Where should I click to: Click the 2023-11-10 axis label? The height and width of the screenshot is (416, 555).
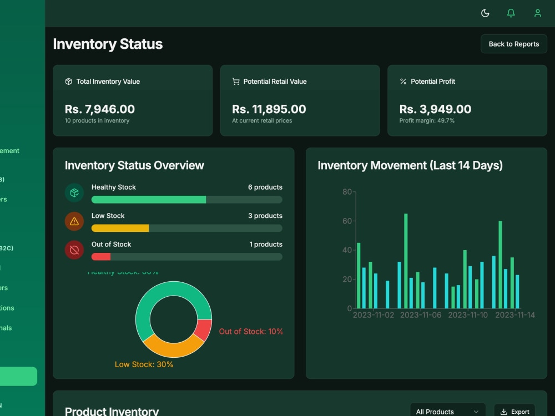pos(468,315)
